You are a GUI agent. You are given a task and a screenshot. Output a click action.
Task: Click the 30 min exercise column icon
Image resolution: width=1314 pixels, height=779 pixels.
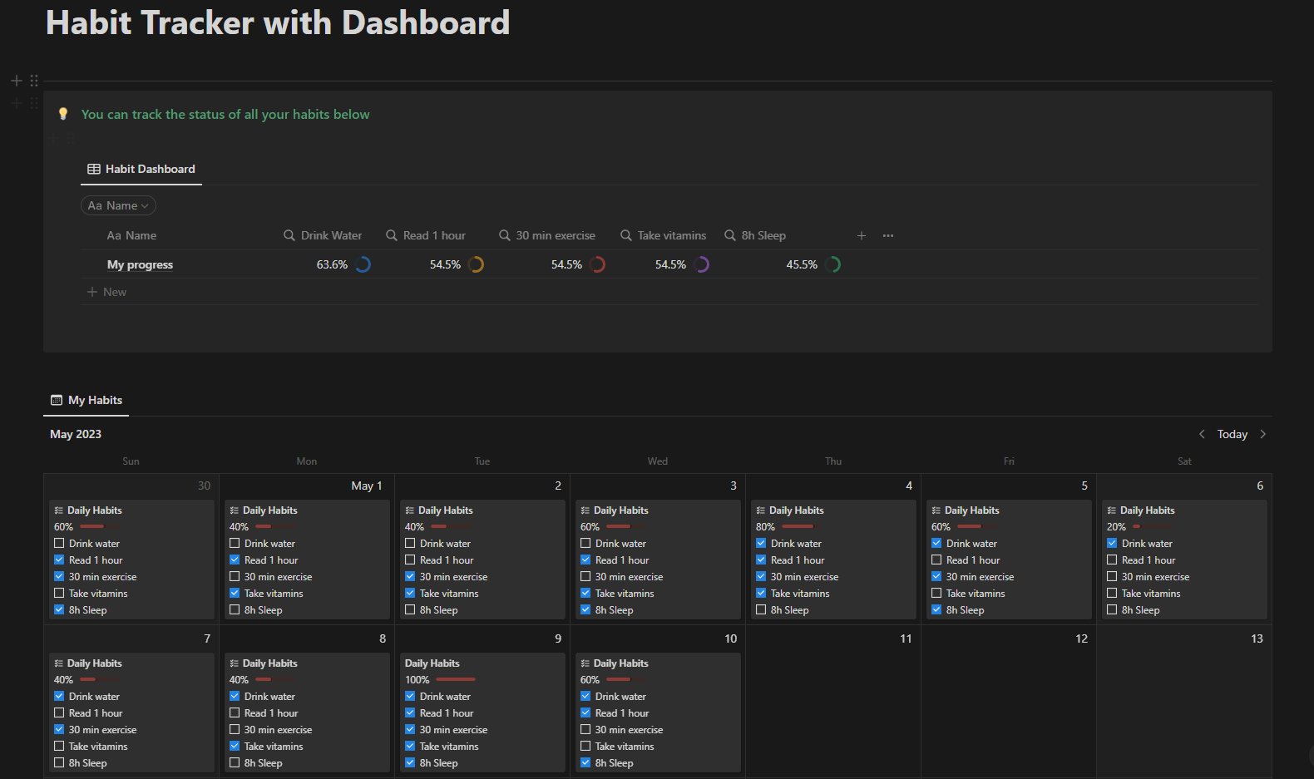click(505, 235)
